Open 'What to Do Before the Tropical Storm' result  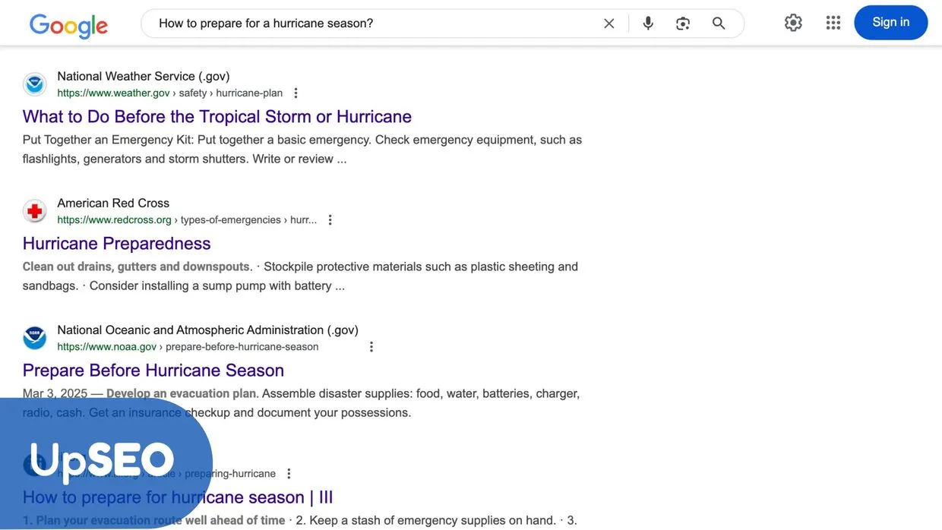point(217,116)
